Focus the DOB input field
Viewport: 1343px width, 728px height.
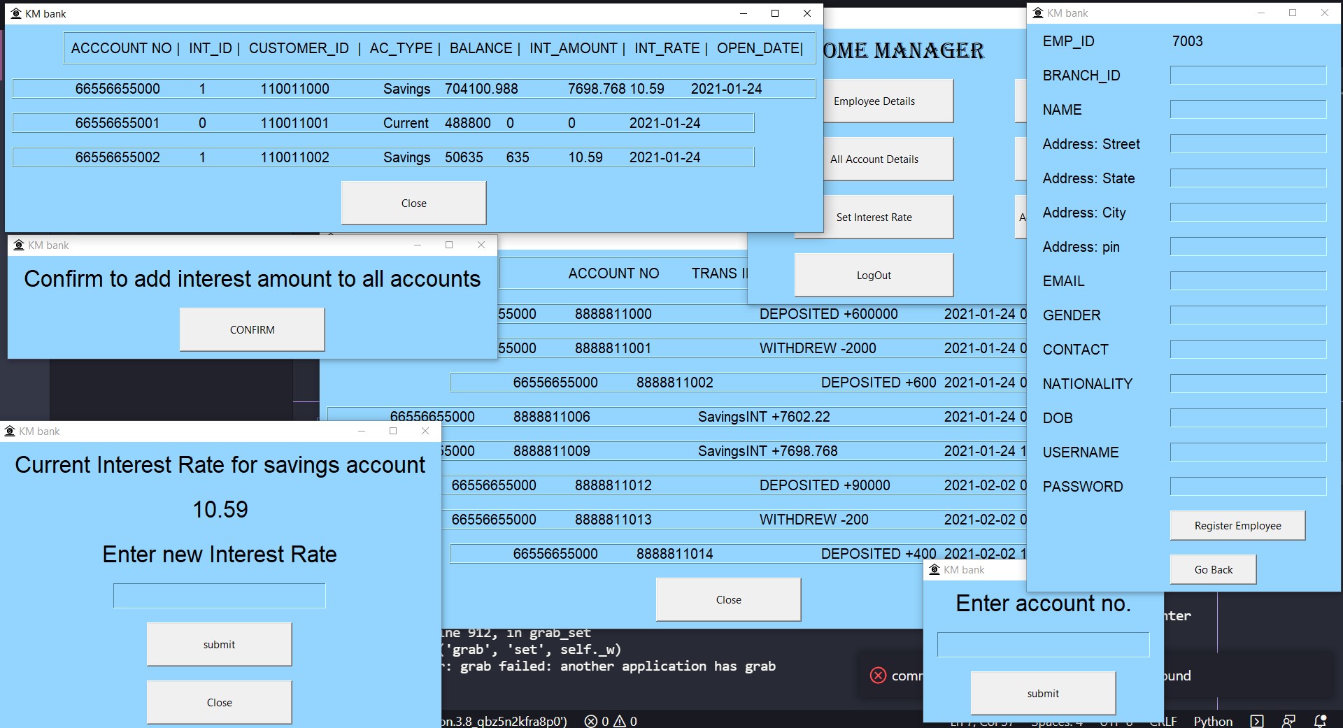[1248, 418]
